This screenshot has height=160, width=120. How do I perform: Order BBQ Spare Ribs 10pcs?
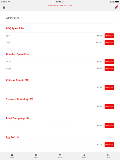click(x=109, y=43)
